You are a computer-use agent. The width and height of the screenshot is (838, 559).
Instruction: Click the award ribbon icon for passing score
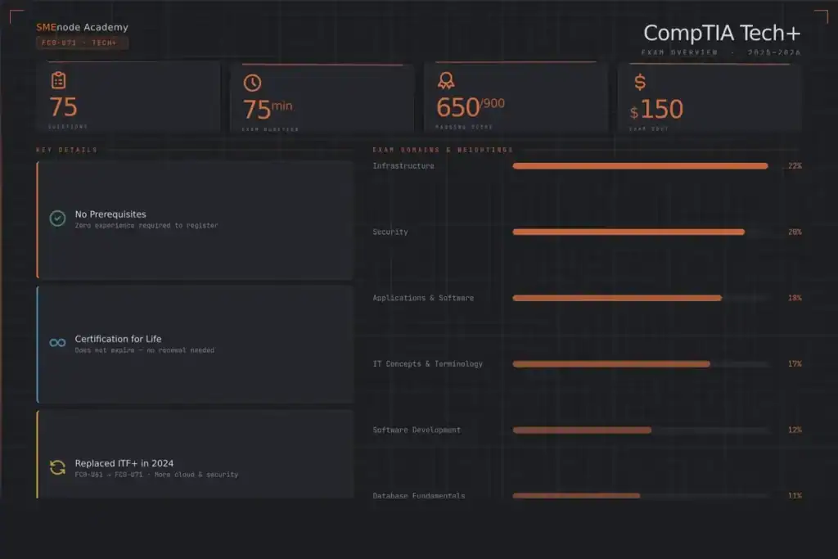(x=446, y=81)
